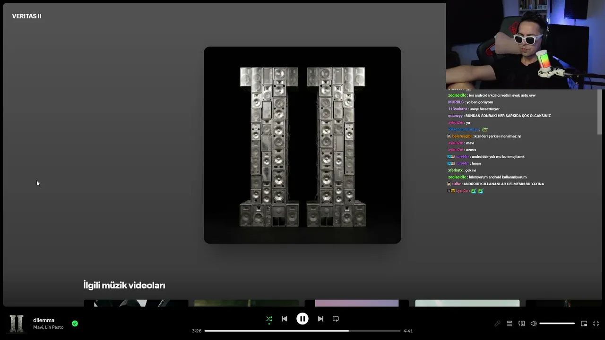Exit full screen mode
Viewport: 605px width, 340px height.
tap(596, 323)
